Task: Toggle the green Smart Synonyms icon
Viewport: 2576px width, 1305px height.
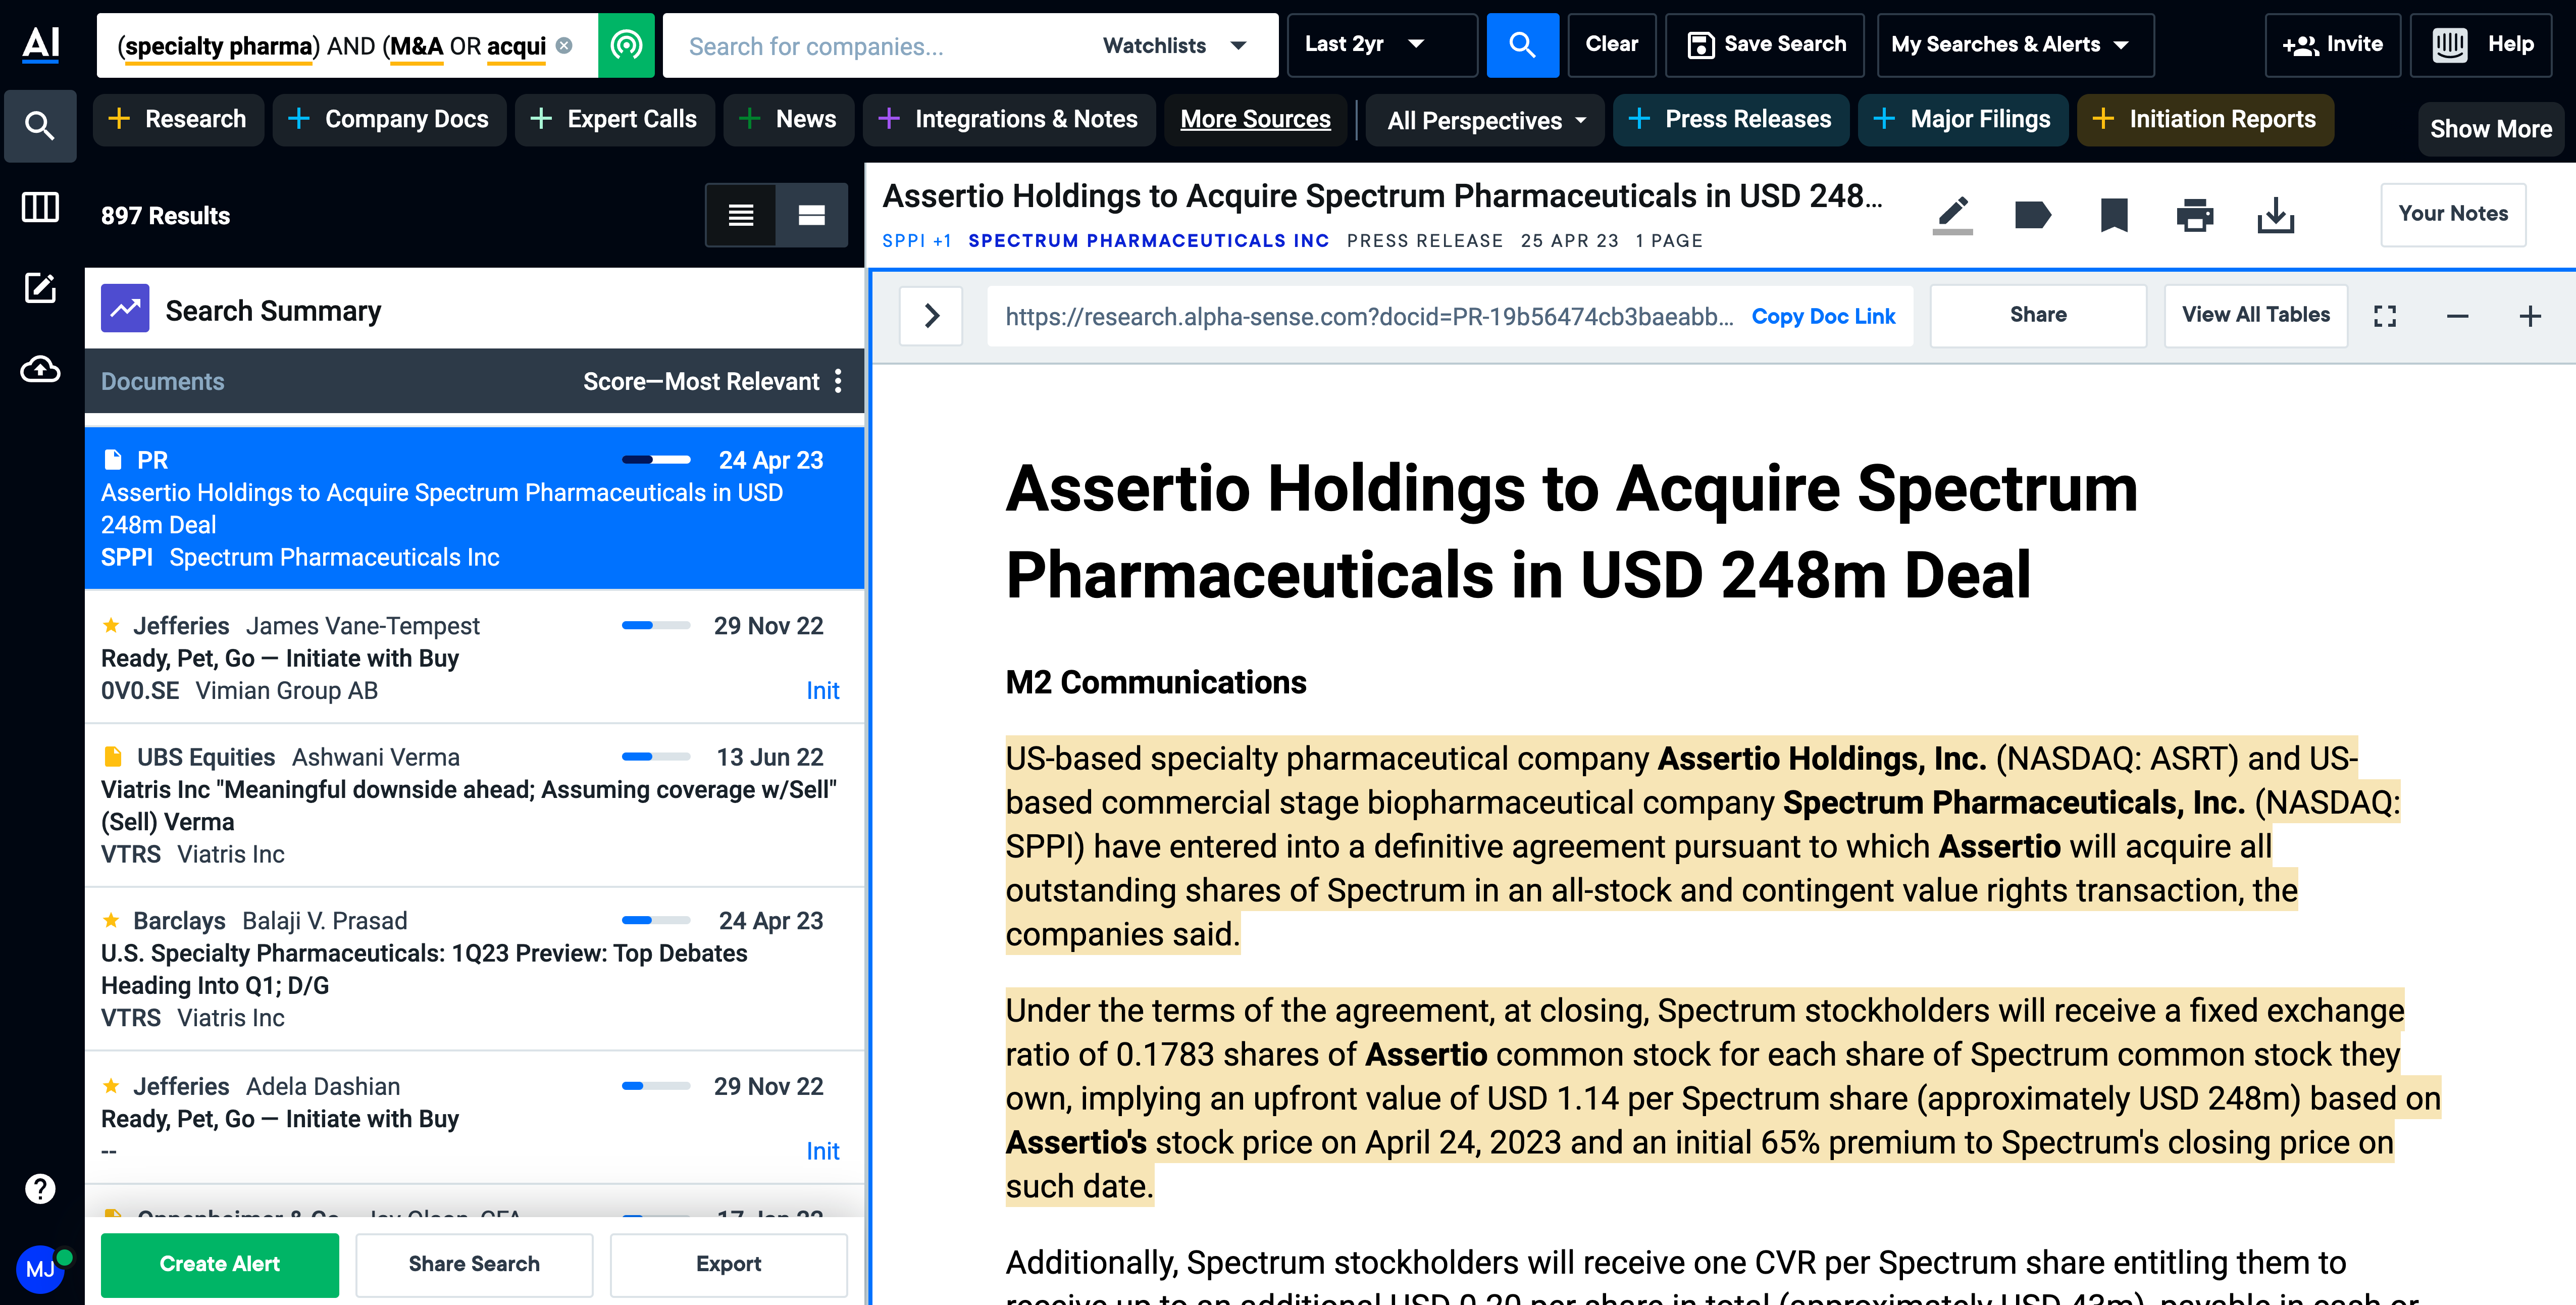Action: (x=626, y=45)
